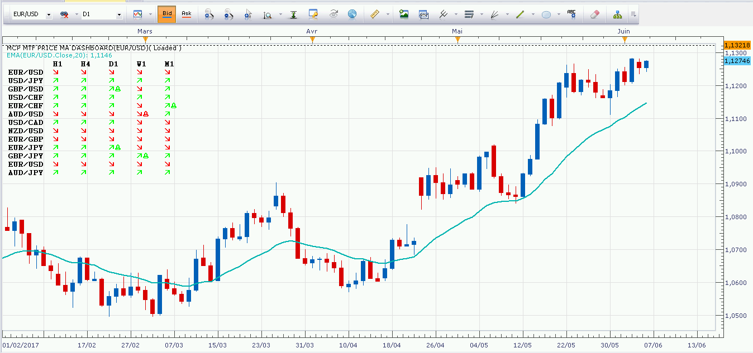This screenshot has height=353, width=753.
Task: Expand the vertical zoom options arrow
Action: tap(279, 14)
